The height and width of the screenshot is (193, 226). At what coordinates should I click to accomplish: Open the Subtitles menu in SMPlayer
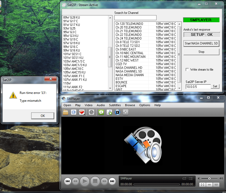coord(115,105)
